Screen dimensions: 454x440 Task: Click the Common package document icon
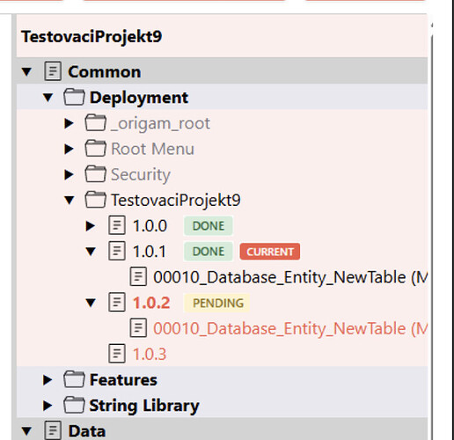53,71
